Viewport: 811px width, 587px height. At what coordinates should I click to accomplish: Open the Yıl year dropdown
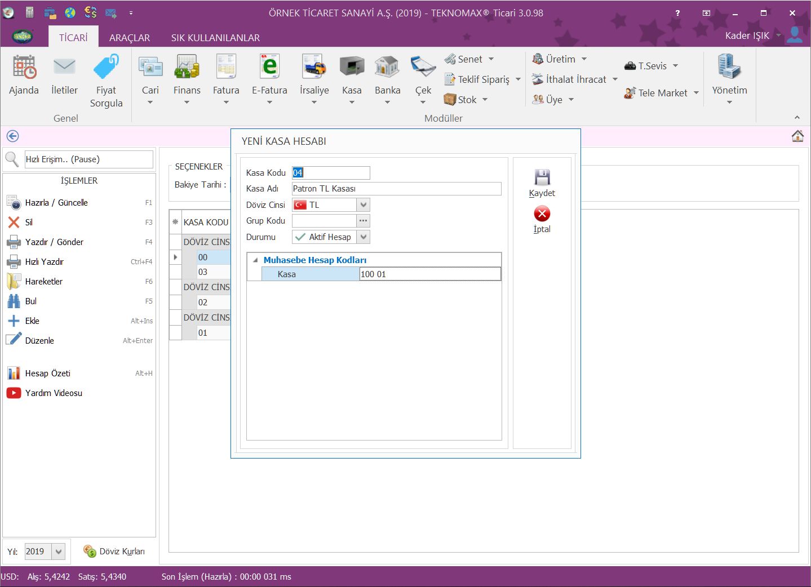click(59, 552)
